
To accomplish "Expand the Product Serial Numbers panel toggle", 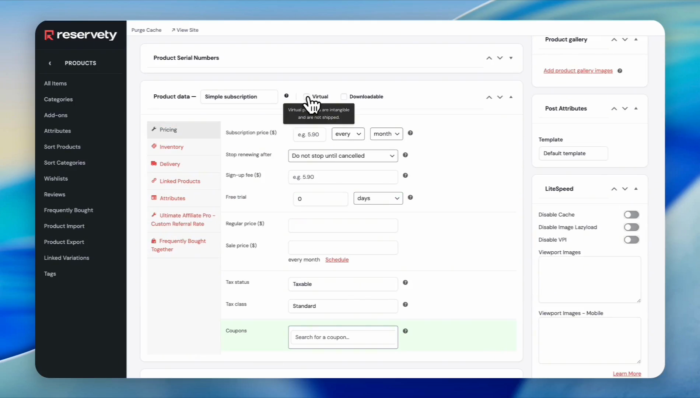I will 511,58.
